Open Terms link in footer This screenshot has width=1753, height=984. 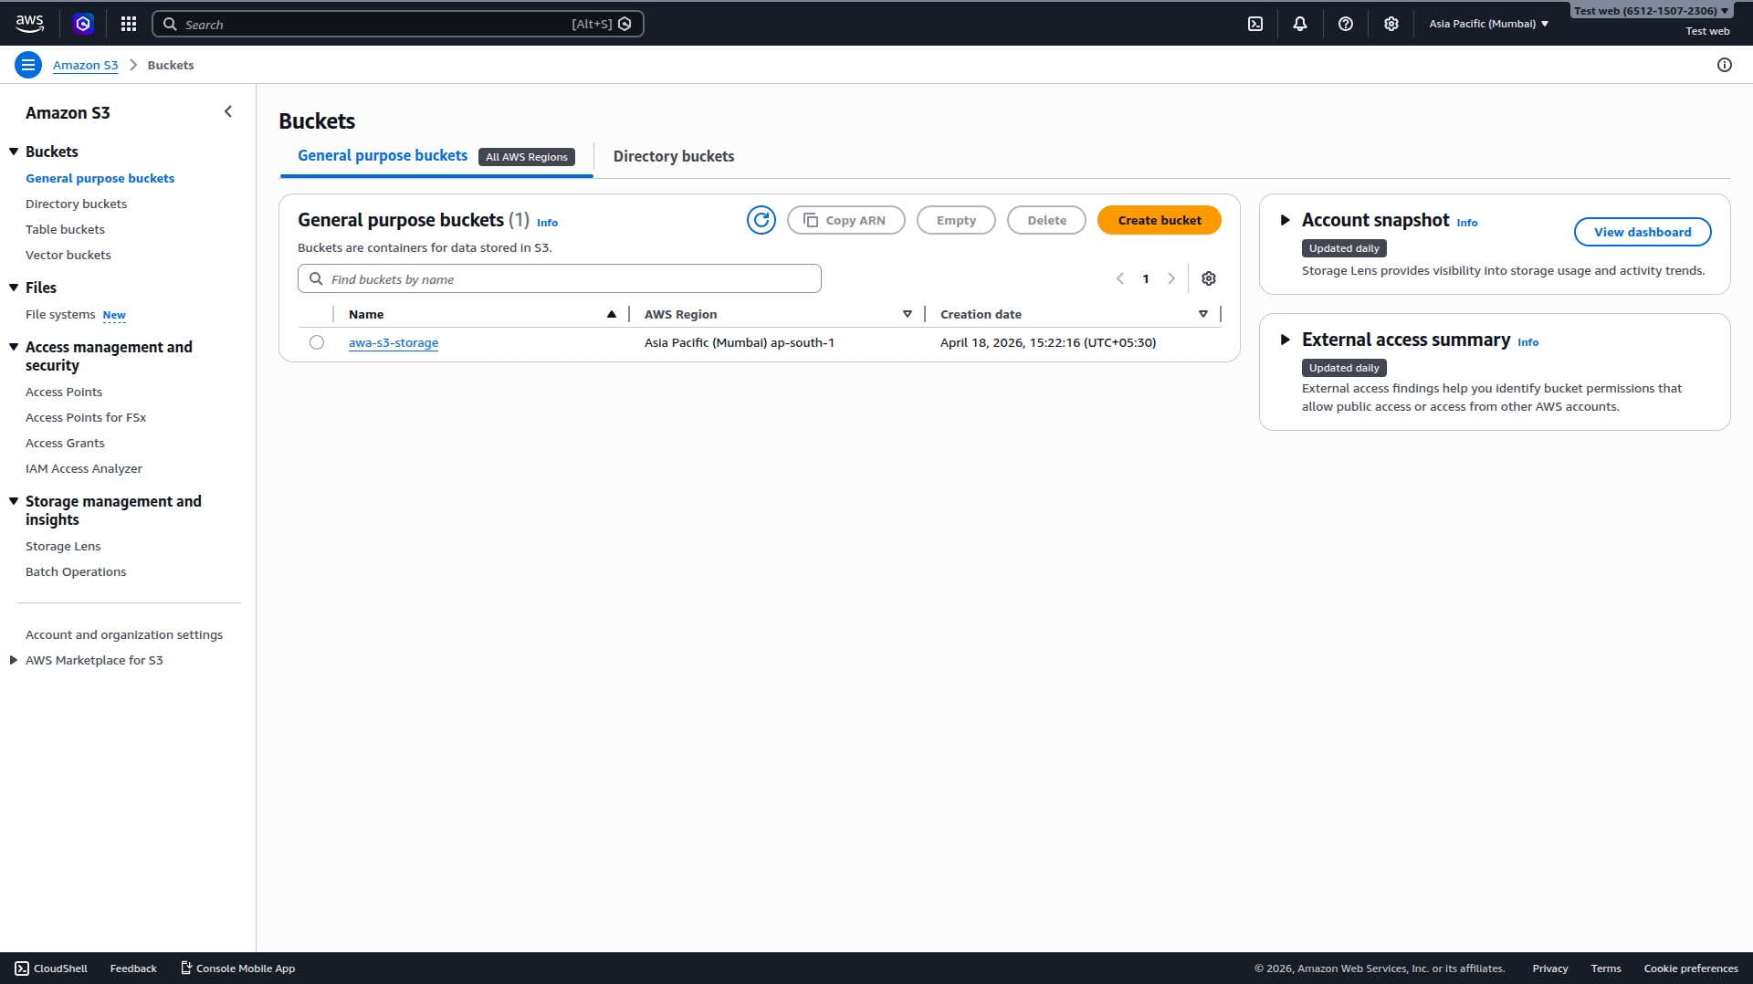pos(1606,968)
